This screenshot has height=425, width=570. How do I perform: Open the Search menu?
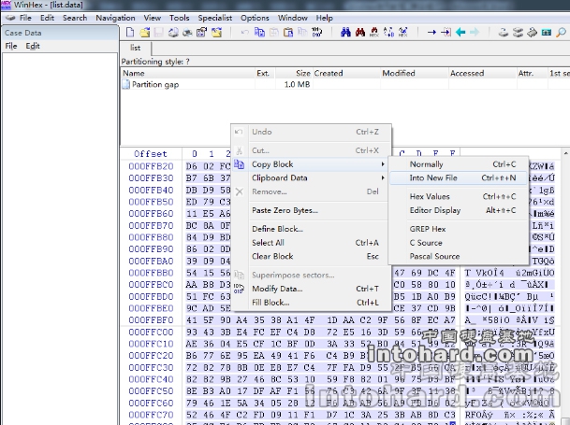(x=75, y=18)
